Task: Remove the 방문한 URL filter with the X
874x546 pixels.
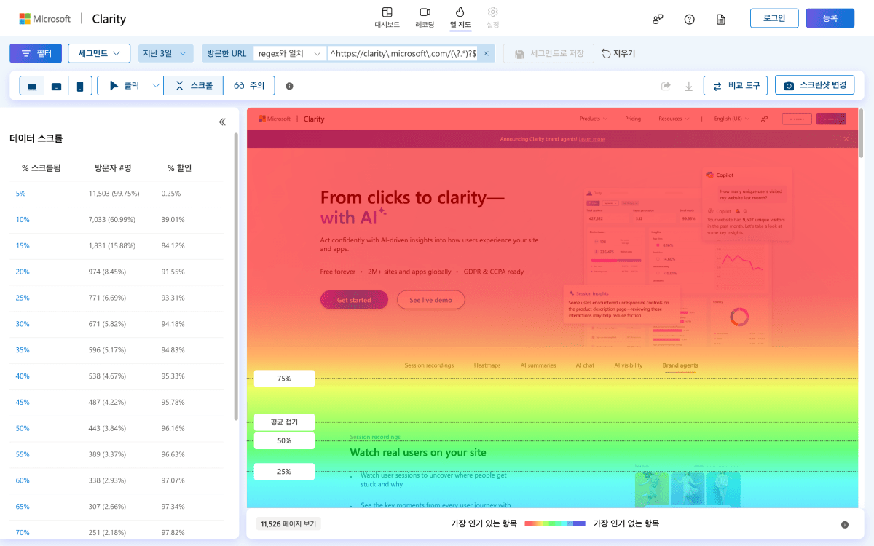Action: point(487,53)
